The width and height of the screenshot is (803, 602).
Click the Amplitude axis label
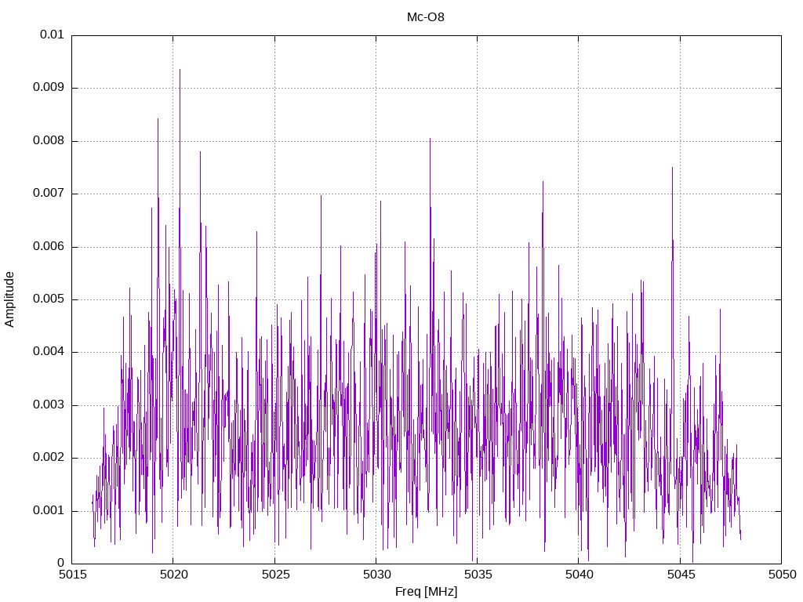click(x=9, y=299)
